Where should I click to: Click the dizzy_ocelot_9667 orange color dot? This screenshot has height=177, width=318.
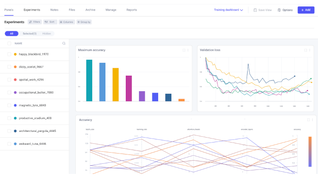click(15, 67)
